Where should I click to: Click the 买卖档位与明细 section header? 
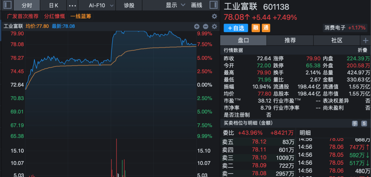(248, 123)
